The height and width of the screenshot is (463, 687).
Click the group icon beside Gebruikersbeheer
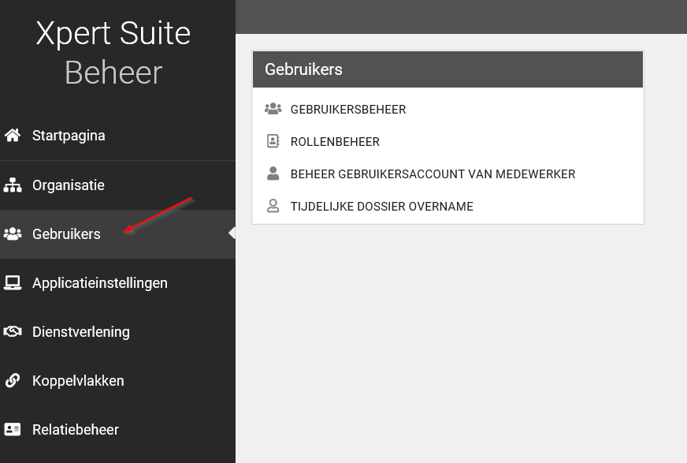273,110
